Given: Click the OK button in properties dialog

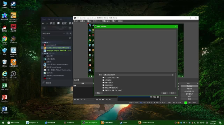Looking at the screenshot, I should 165,93.
